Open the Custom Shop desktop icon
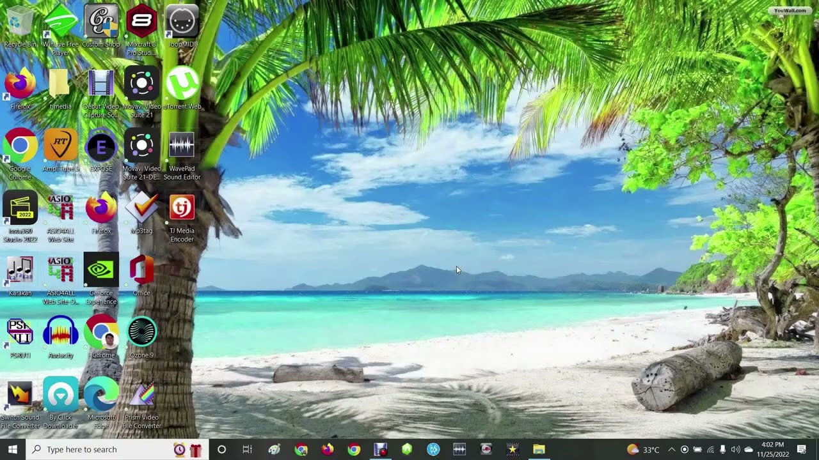The width and height of the screenshot is (819, 460). (101, 27)
